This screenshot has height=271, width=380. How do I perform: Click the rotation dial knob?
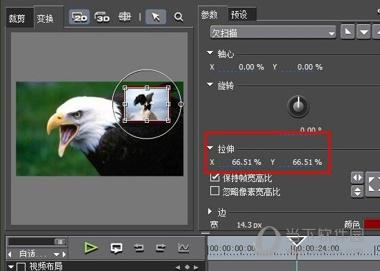pyautogui.click(x=299, y=106)
